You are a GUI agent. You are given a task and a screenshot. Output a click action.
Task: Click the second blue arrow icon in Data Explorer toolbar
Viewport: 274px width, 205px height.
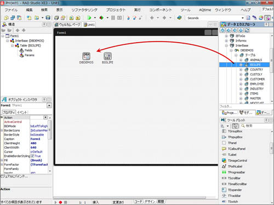click(229, 30)
